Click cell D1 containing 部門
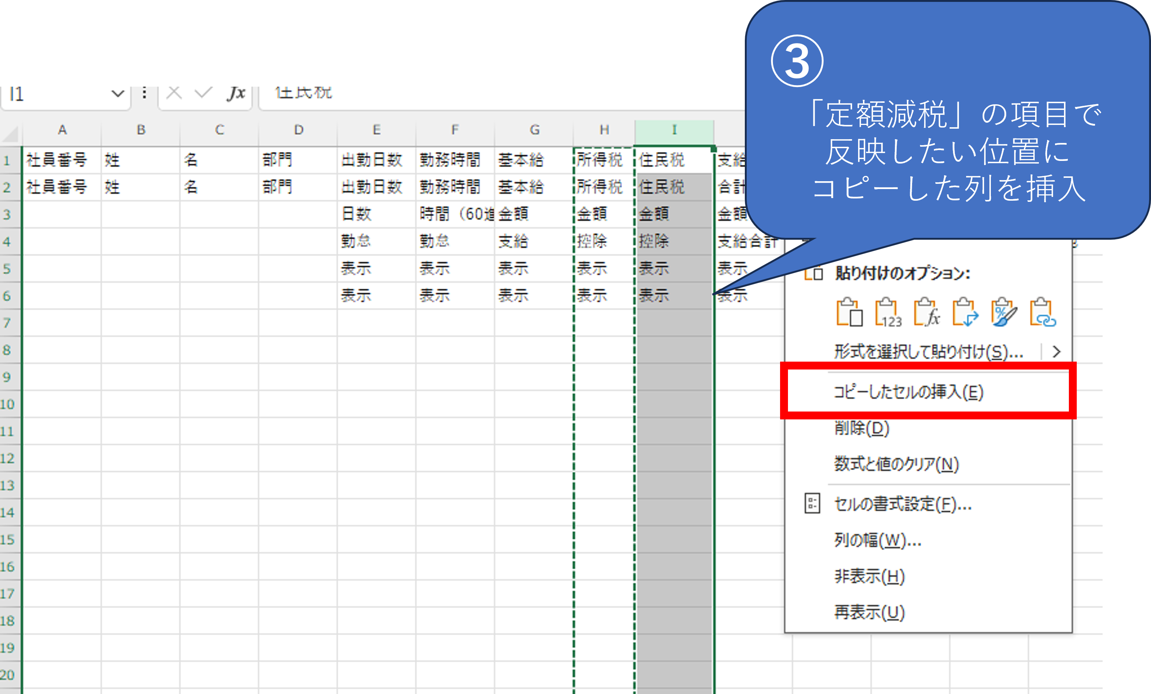 click(298, 160)
